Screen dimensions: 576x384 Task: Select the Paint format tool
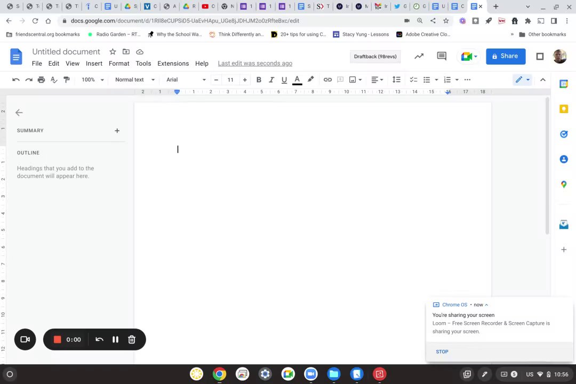point(67,80)
